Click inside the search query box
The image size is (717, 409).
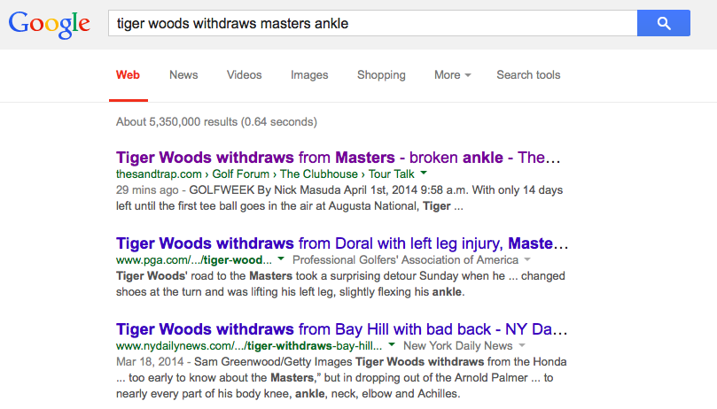click(x=372, y=23)
